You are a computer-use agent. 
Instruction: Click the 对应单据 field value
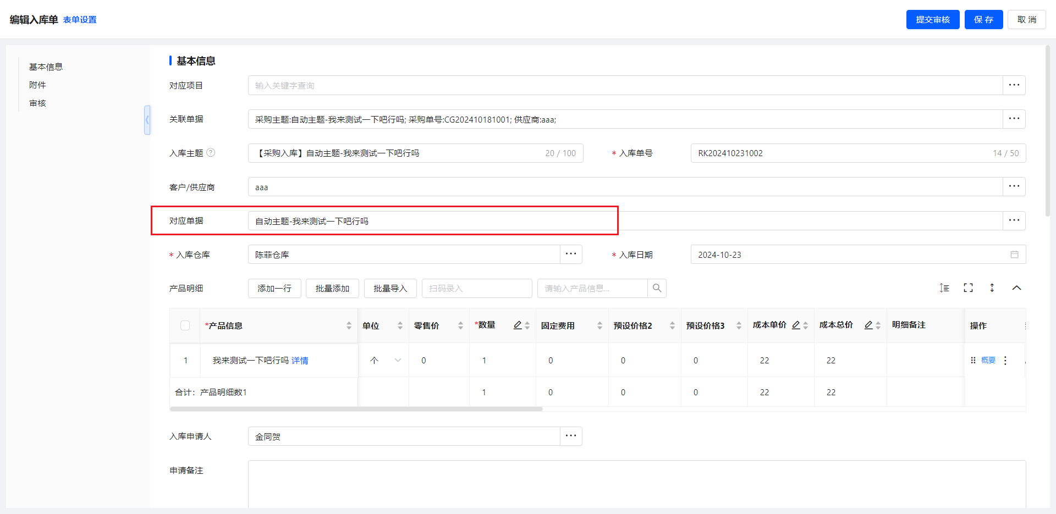coord(625,221)
